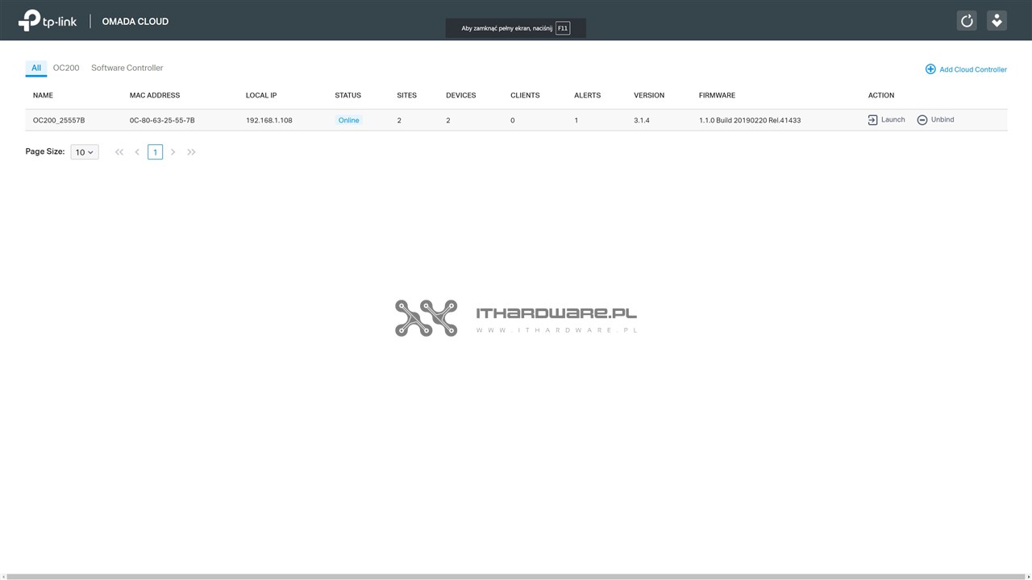Click the horizontal scrollbar at bottom
Image resolution: width=1032 pixels, height=580 pixels.
[x=516, y=577]
